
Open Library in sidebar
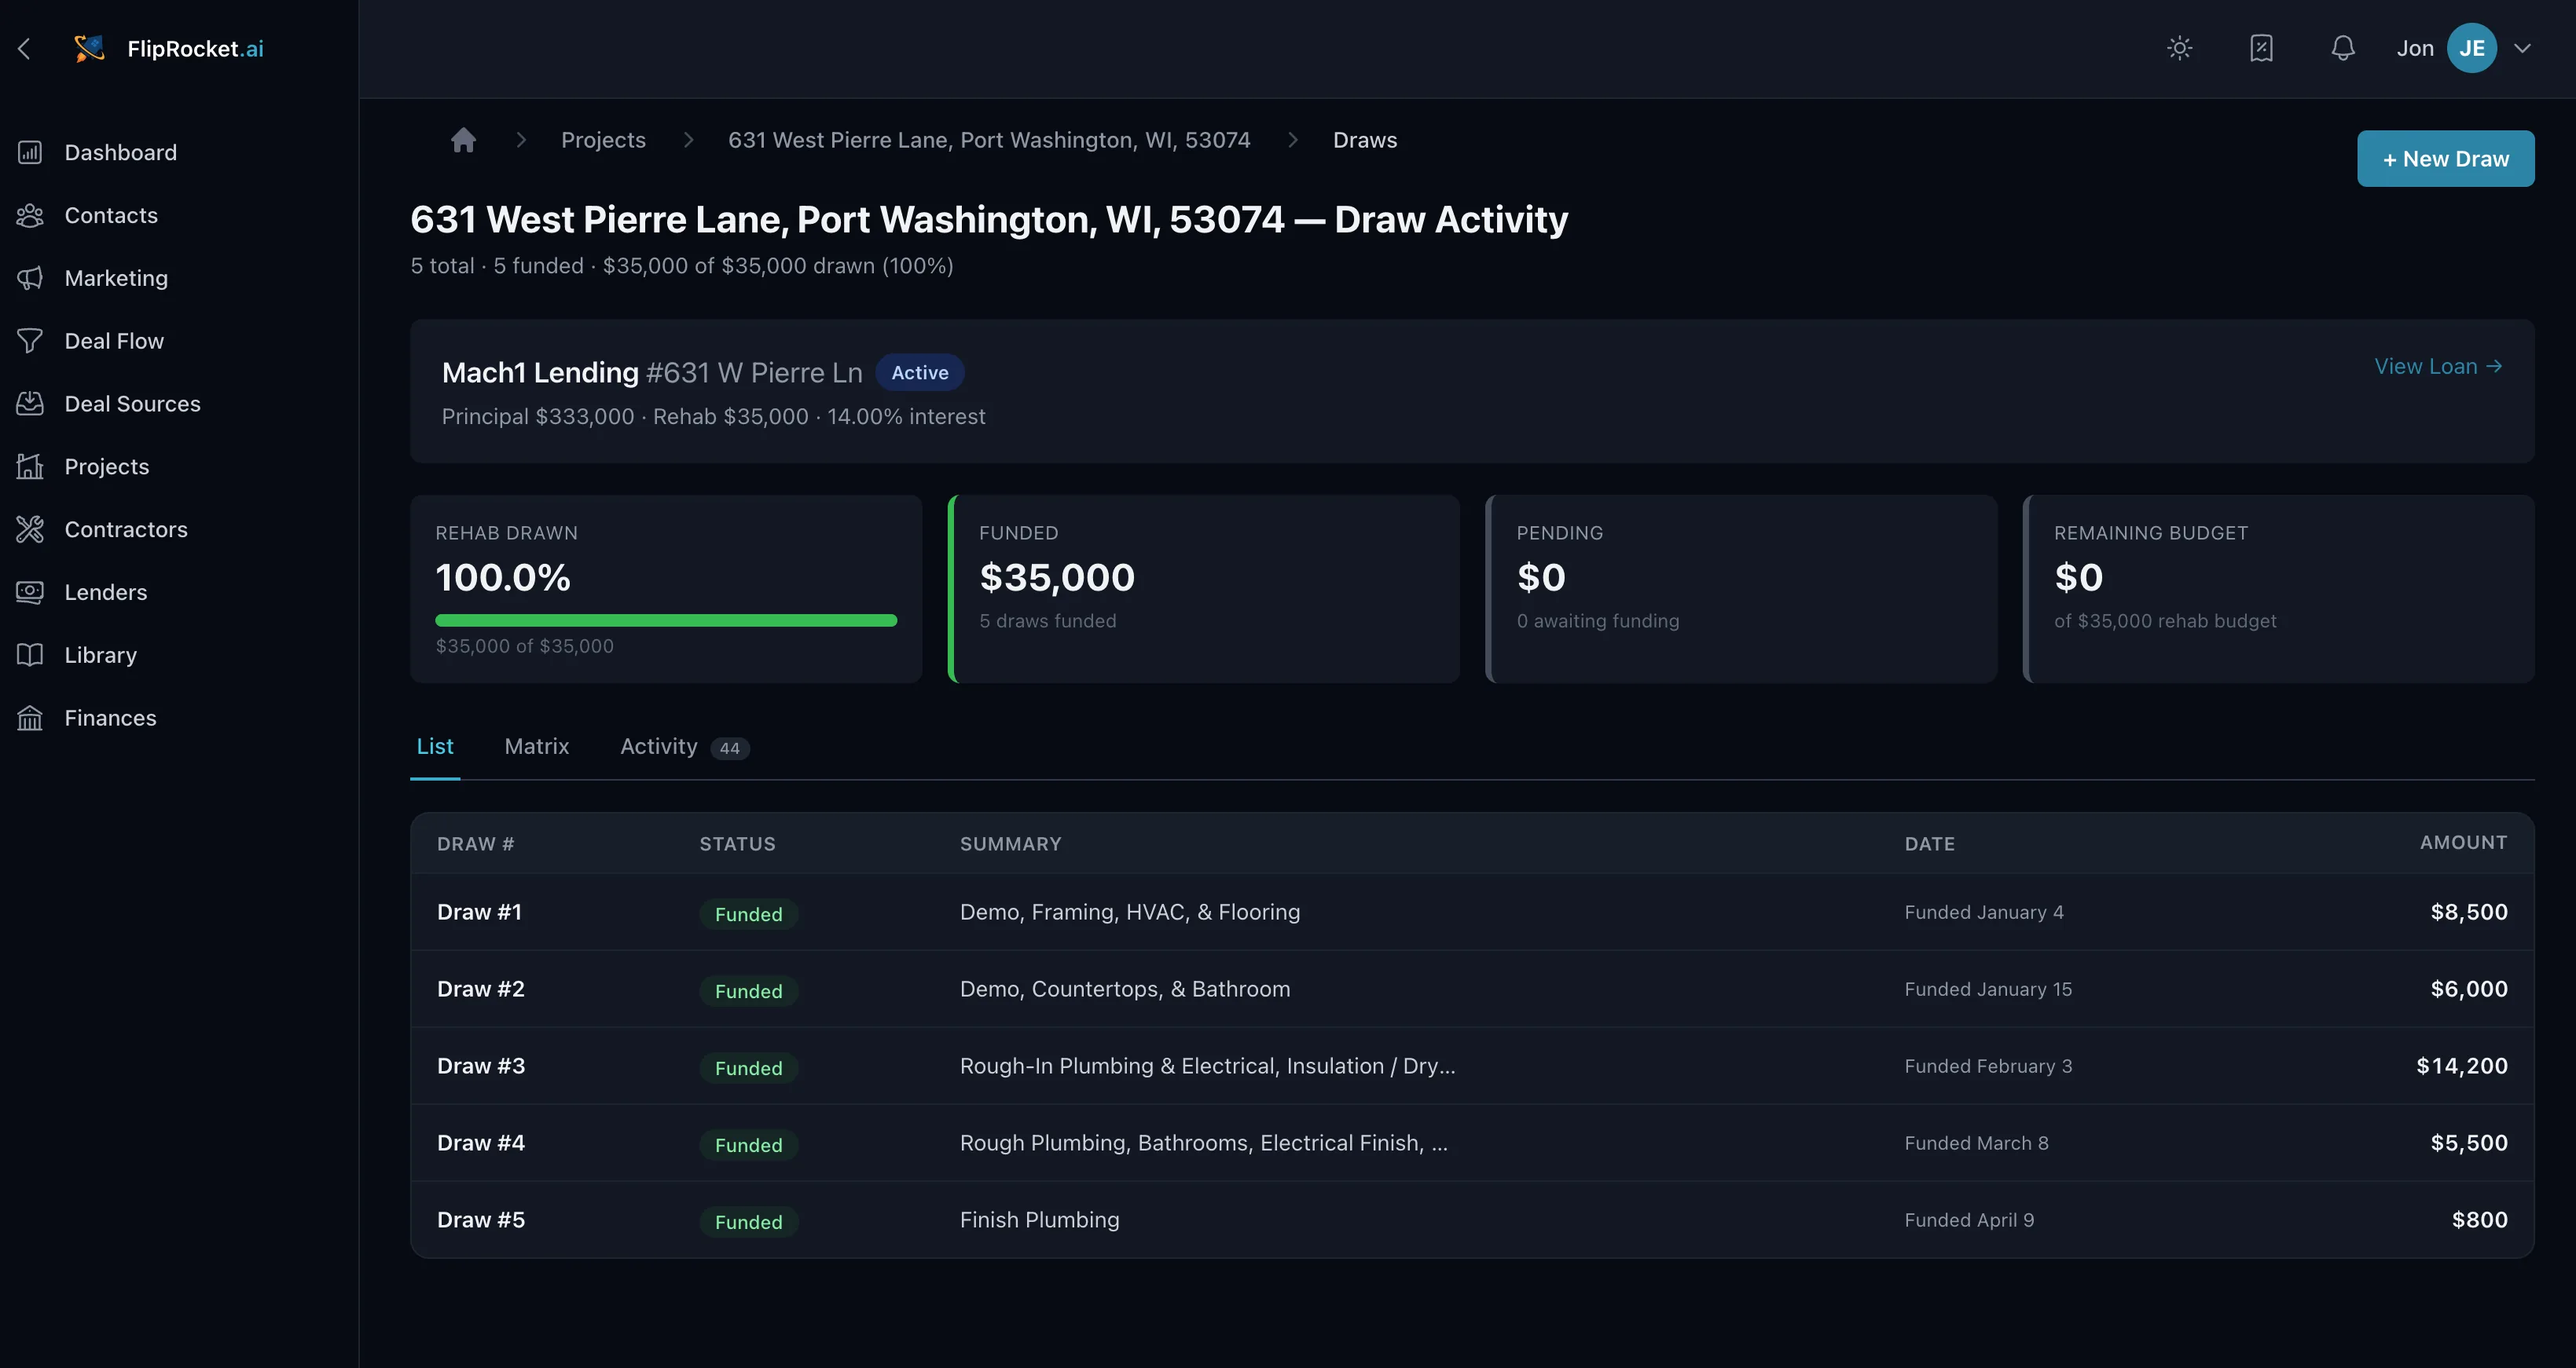tap(101, 656)
